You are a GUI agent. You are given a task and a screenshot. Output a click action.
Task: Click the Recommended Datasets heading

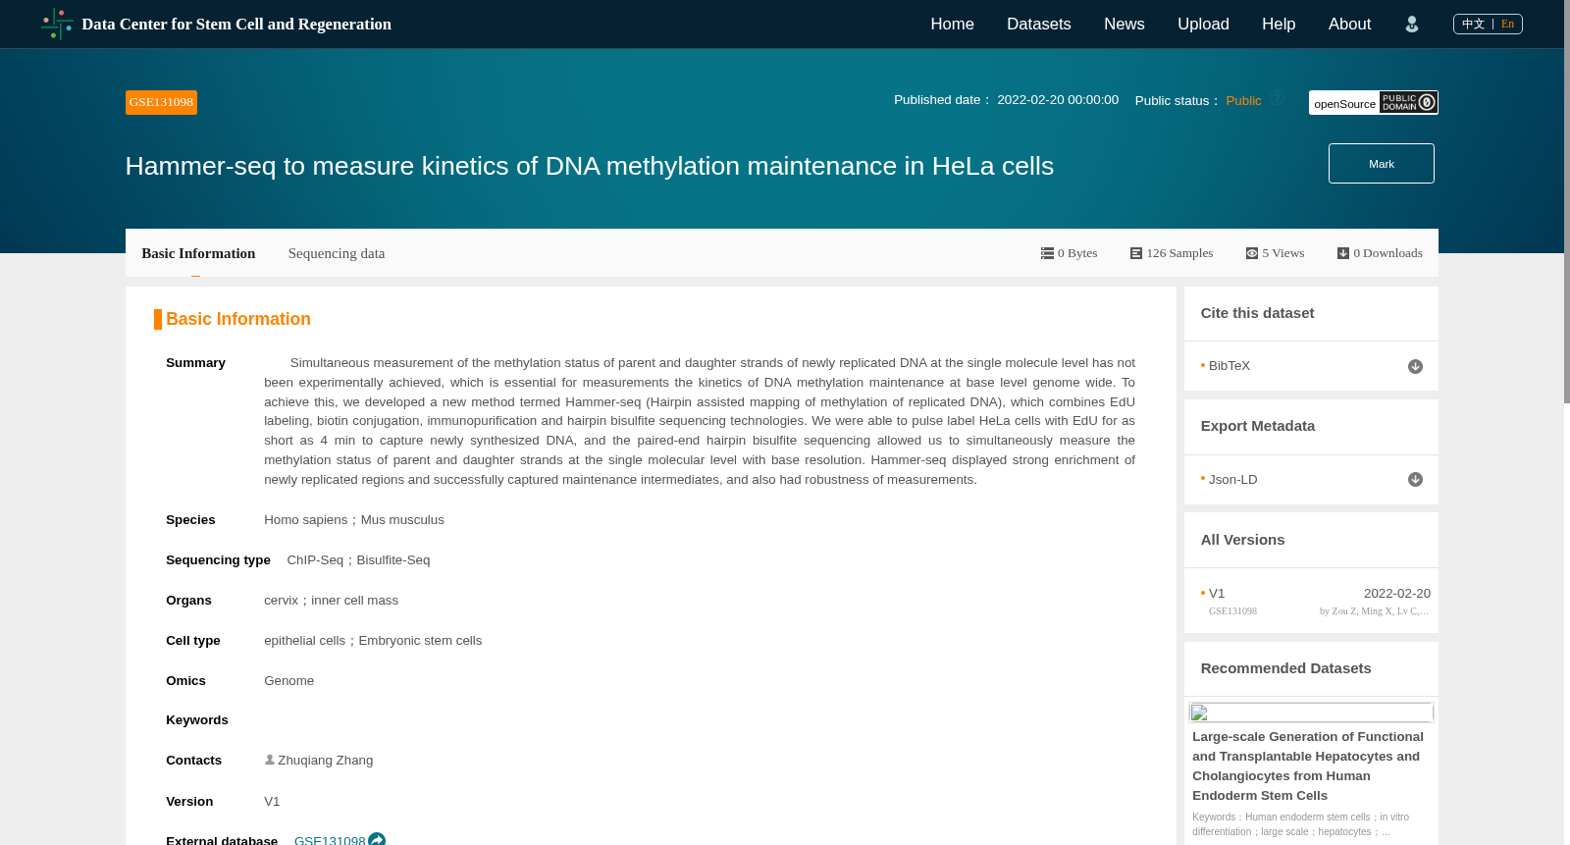click(1285, 668)
